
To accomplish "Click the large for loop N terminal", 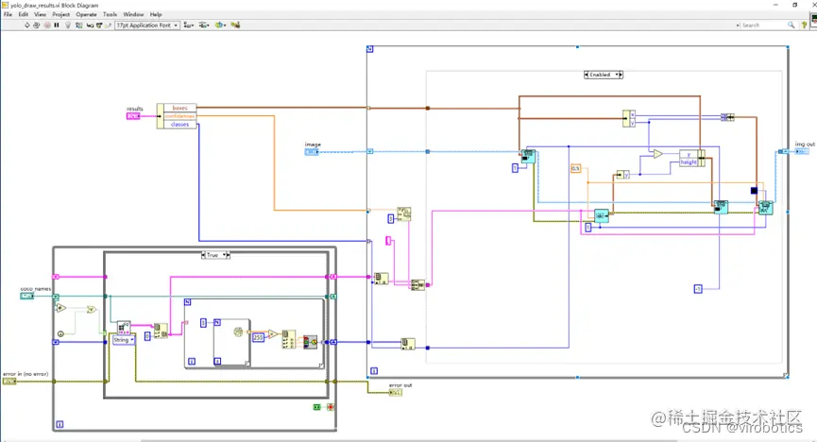I will [369, 49].
